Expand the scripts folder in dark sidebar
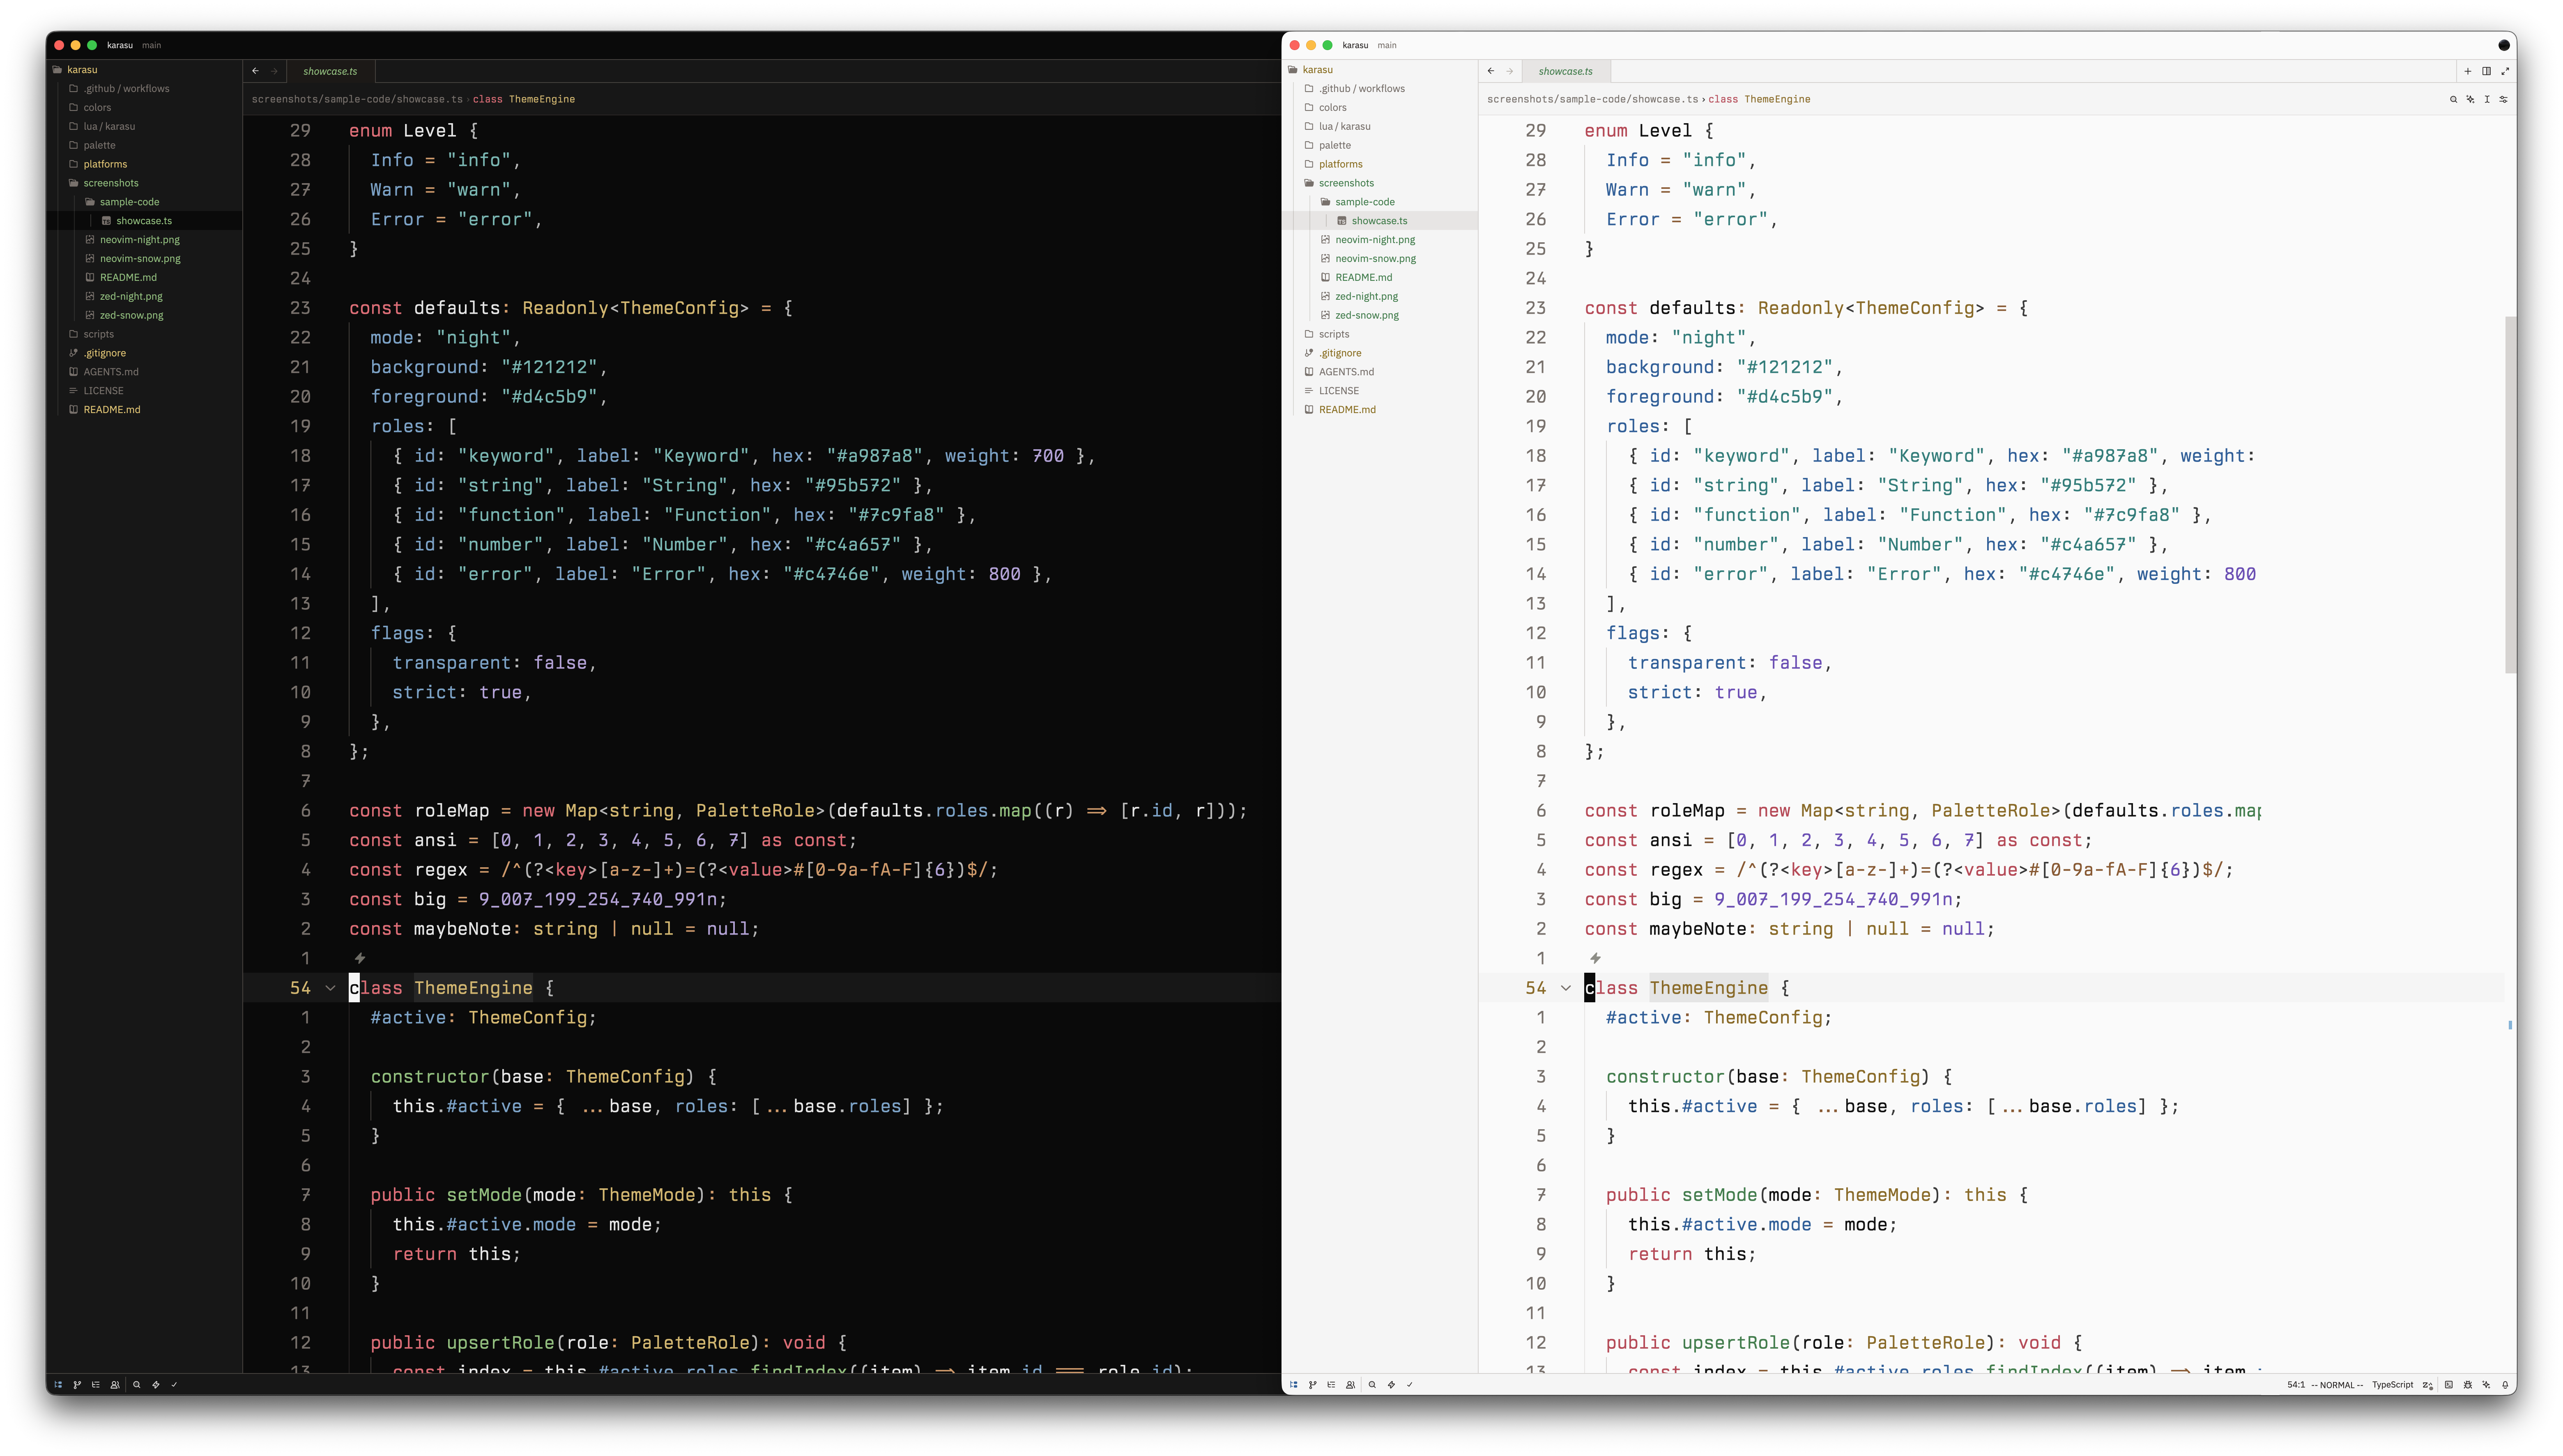 (98, 334)
